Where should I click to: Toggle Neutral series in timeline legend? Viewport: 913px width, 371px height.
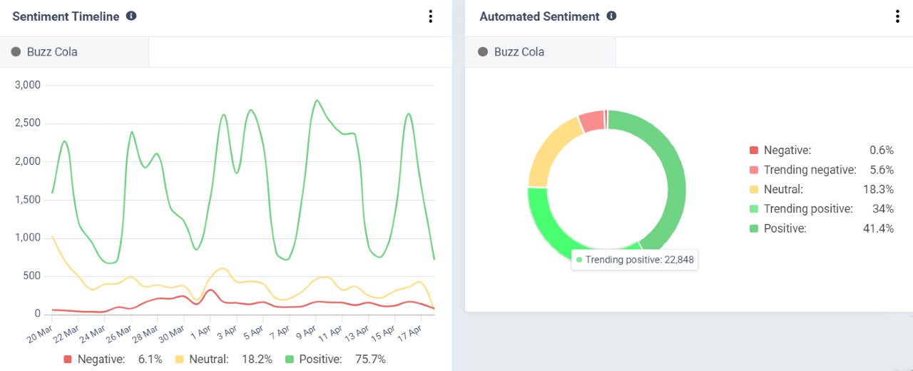pyautogui.click(x=208, y=359)
